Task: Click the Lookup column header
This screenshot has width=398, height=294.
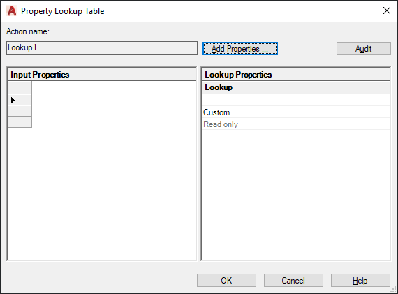Action: click(296, 87)
